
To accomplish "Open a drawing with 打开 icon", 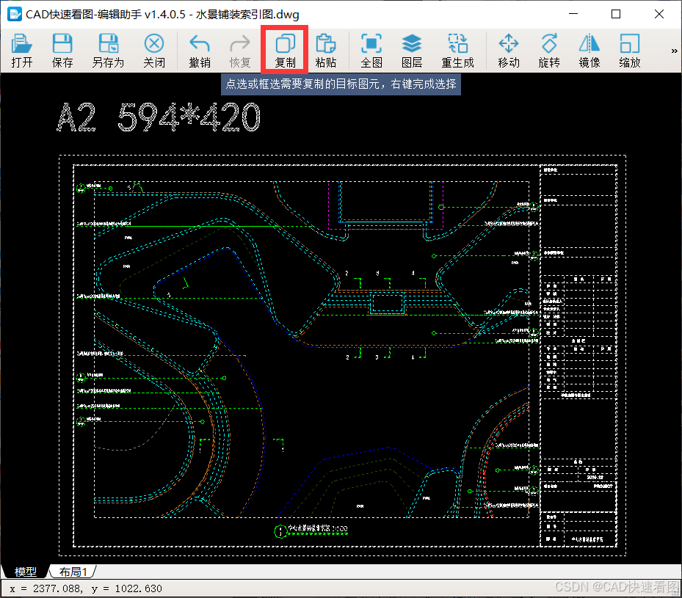I will (x=22, y=51).
